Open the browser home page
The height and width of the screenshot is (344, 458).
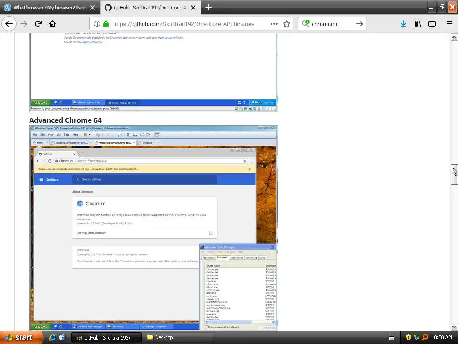click(x=52, y=24)
